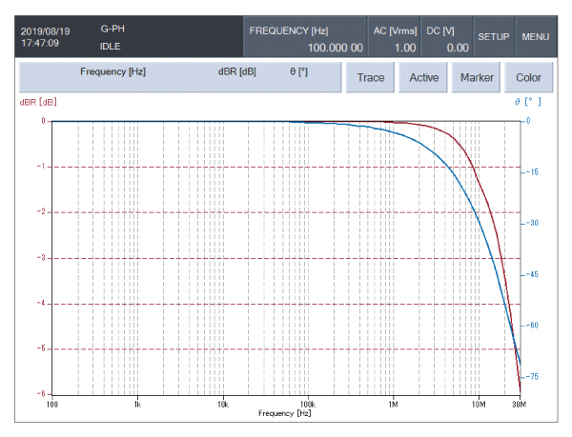Open the MENU button
The width and height of the screenshot is (572, 437).
coord(536,36)
